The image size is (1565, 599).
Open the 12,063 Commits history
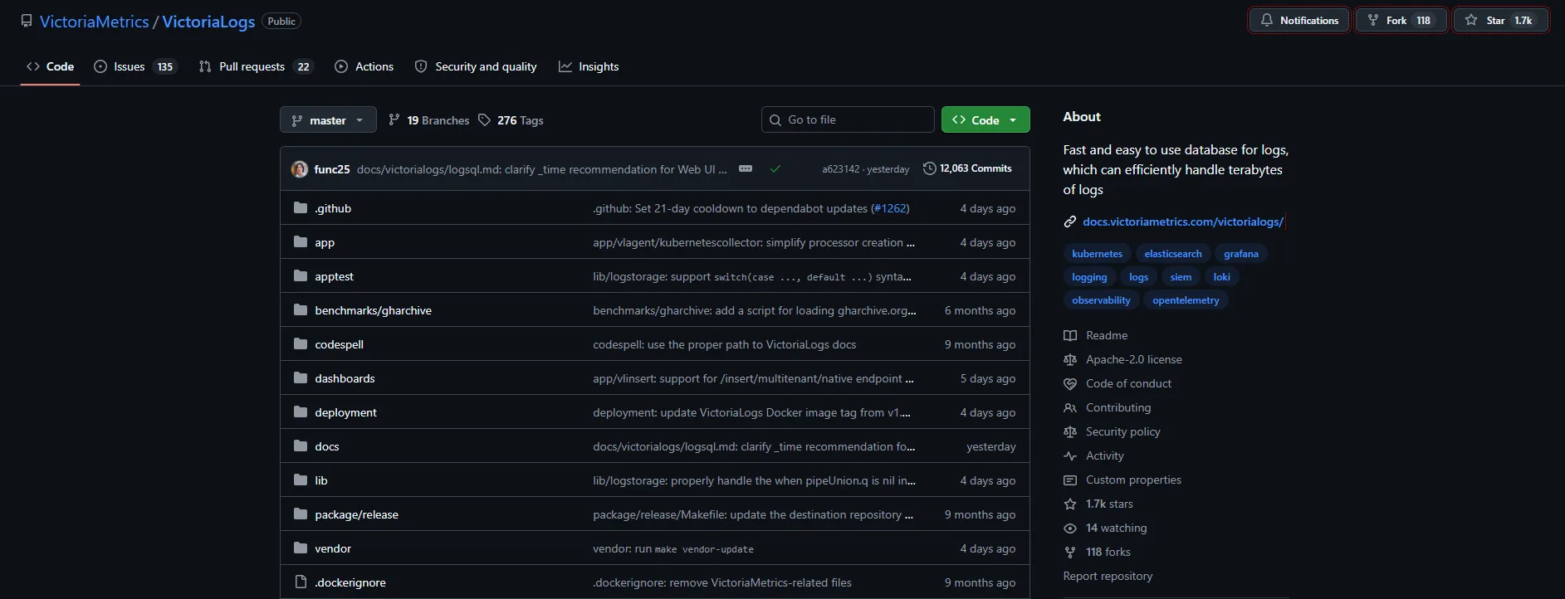(967, 168)
